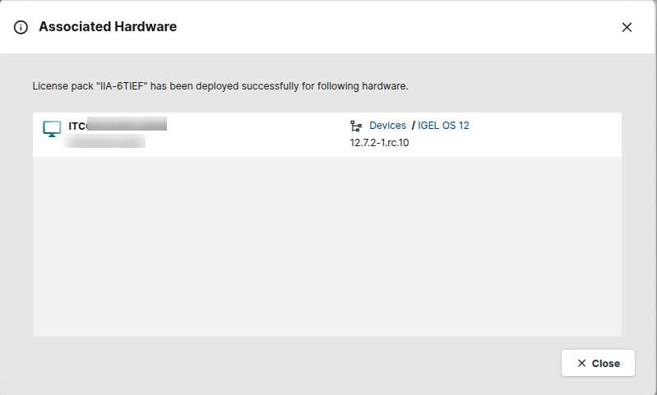Screen dimensions: 657x395
Task: Click the blurred line under the device name
Action: tap(104, 142)
